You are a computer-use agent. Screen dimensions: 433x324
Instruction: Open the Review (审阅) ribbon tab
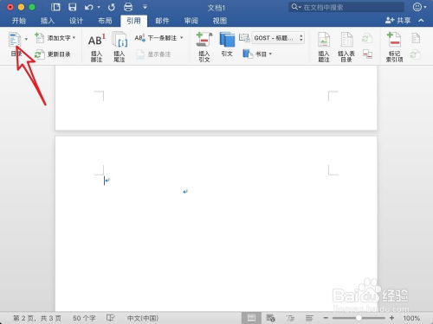point(191,21)
